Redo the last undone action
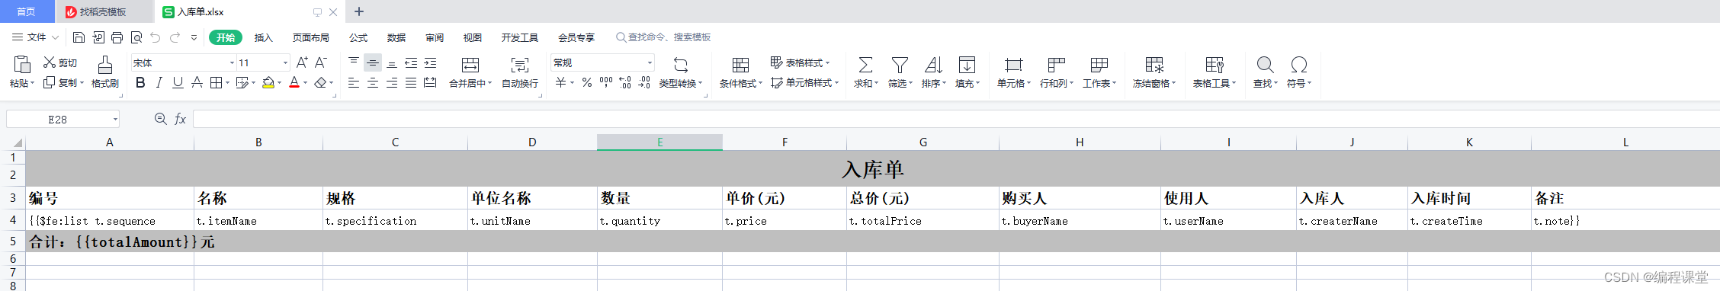Image resolution: width=1720 pixels, height=291 pixels. (x=175, y=37)
